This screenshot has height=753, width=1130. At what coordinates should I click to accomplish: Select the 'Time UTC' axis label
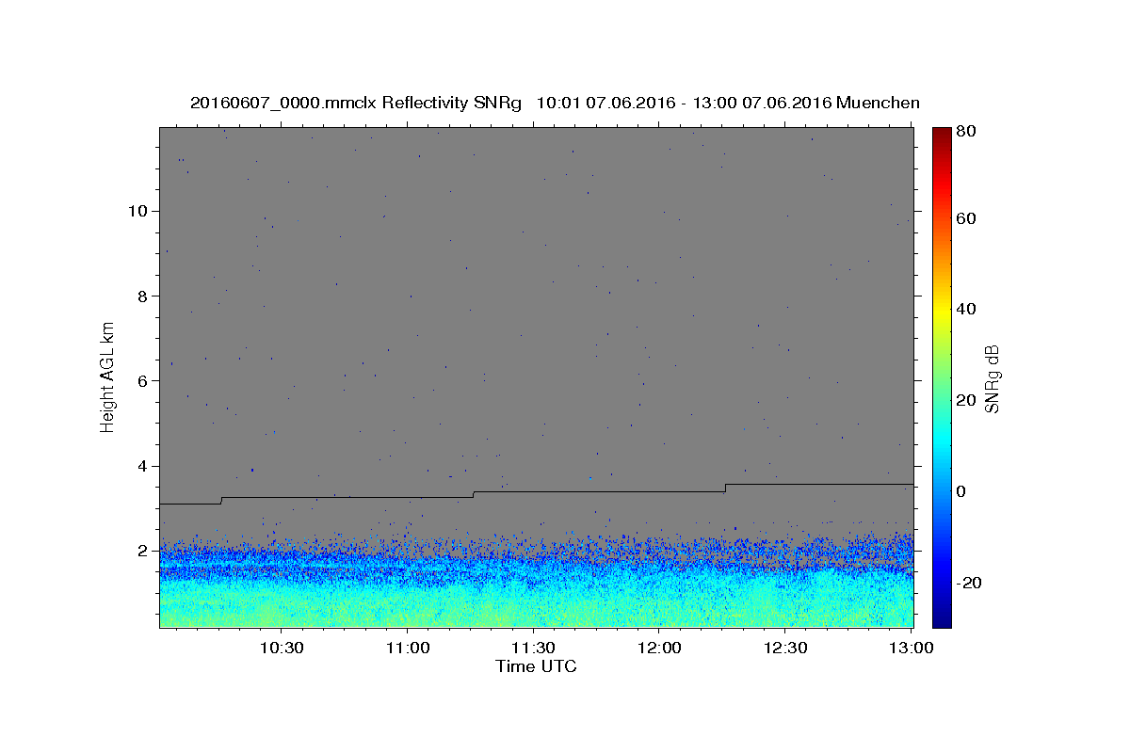point(536,666)
